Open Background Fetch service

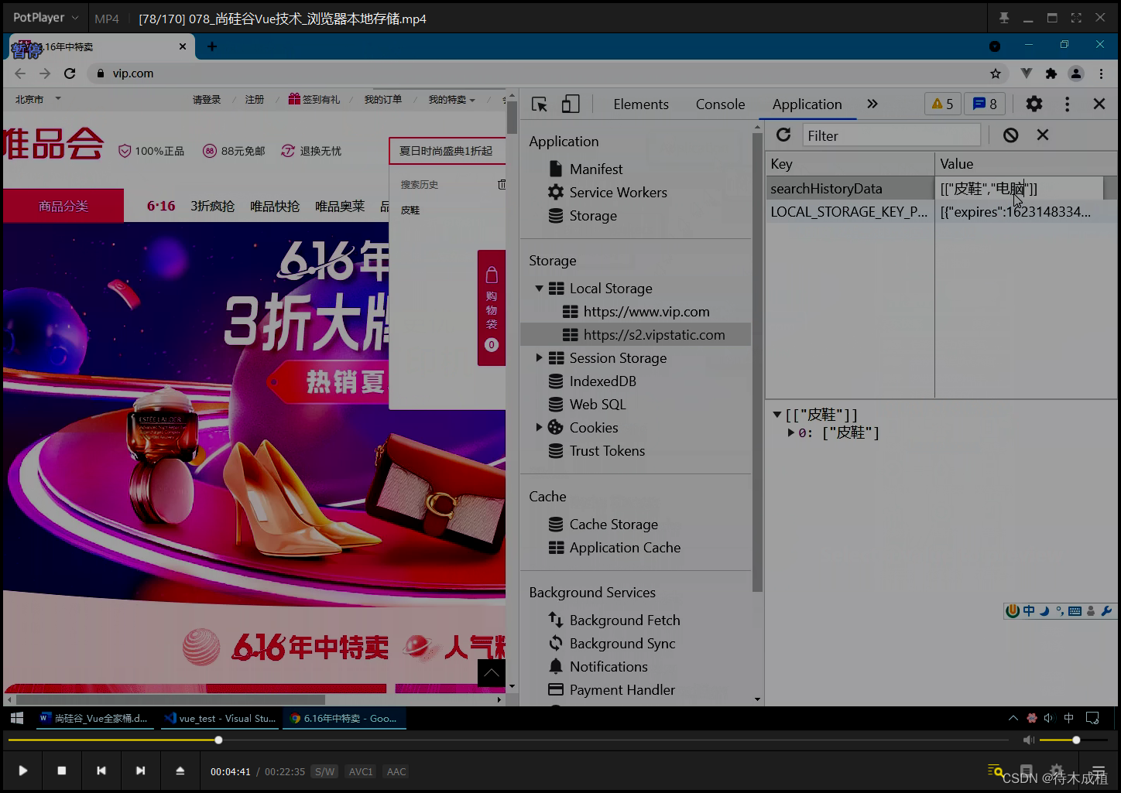coord(625,620)
